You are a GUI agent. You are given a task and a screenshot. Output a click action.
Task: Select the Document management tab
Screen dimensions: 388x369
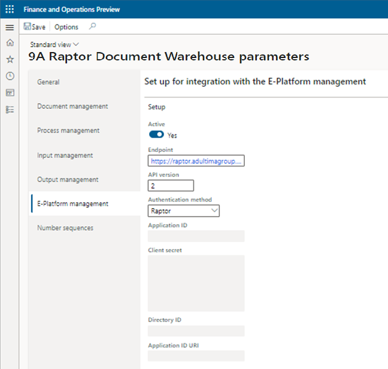coord(72,106)
